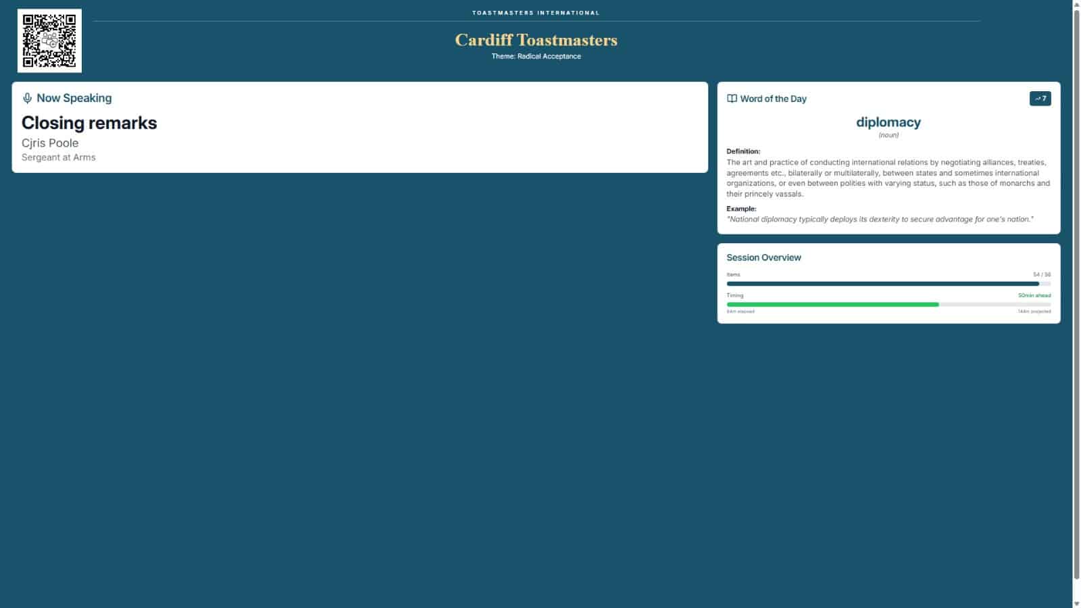Click the 54 / 56 items counter

1041,274
